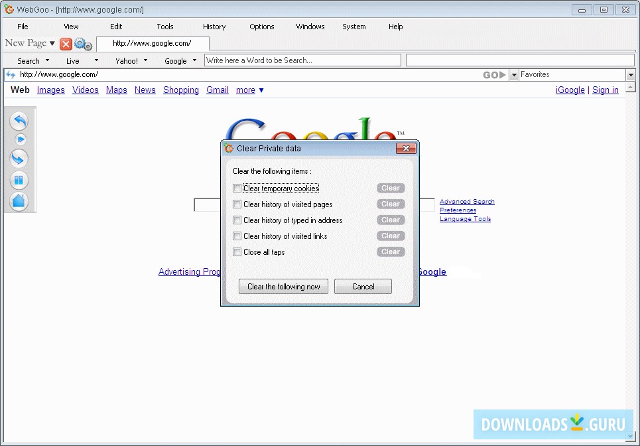Click the word search input field

click(x=302, y=60)
